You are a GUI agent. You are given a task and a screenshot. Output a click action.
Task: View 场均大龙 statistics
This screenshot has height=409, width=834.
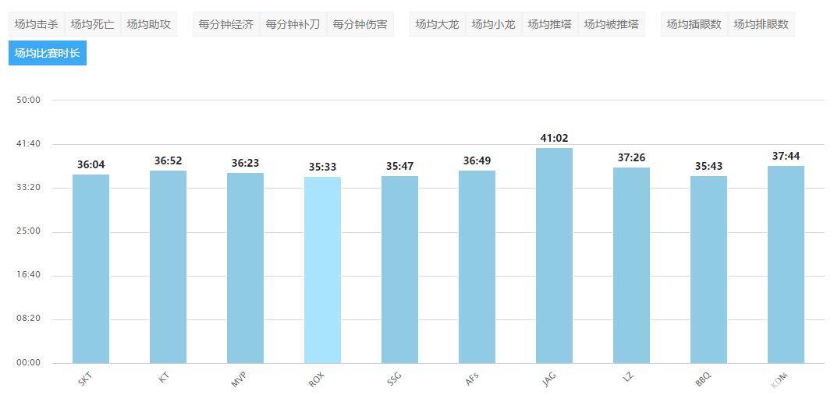coord(437,24)
